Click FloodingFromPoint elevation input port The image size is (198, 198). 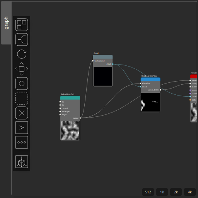pos(140,84)
